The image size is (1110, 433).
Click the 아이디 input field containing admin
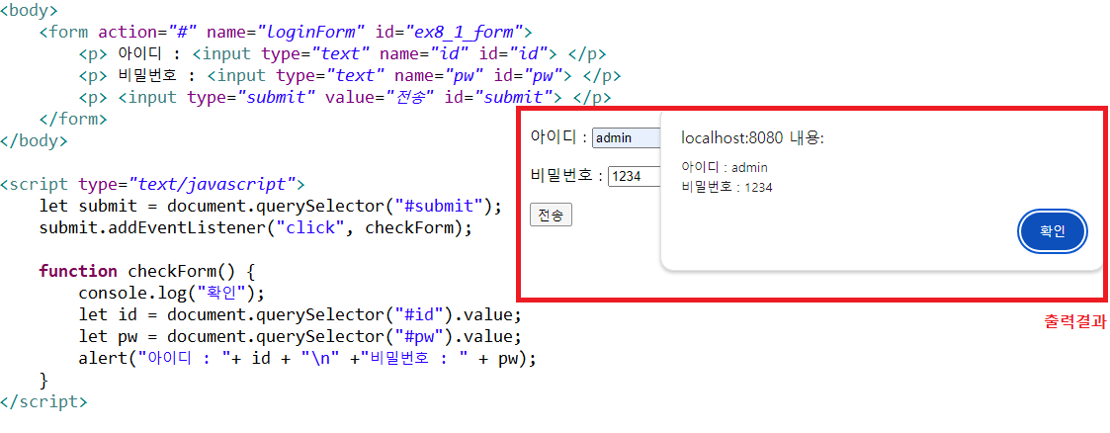point(627,138)
